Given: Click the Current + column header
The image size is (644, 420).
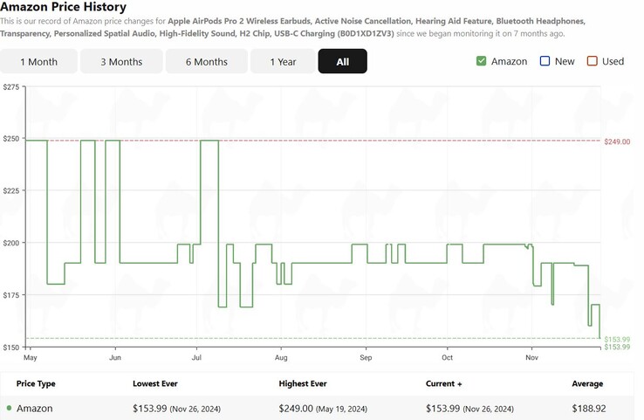Looking at the screenshot, I should tap(443, 384).
